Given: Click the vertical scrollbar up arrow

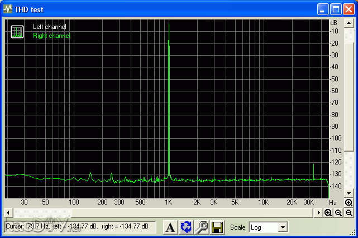Looking at the screenshot, I should 349,23.
